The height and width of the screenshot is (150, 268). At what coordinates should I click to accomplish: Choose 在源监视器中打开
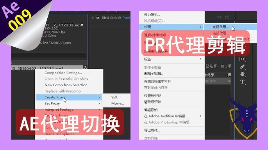coord(157,82)
